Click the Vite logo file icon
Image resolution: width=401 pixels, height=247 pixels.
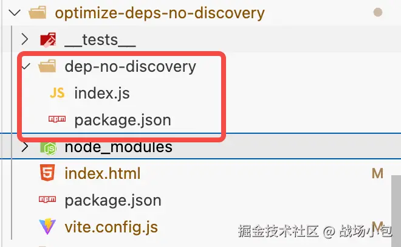[x=47, y=227]
